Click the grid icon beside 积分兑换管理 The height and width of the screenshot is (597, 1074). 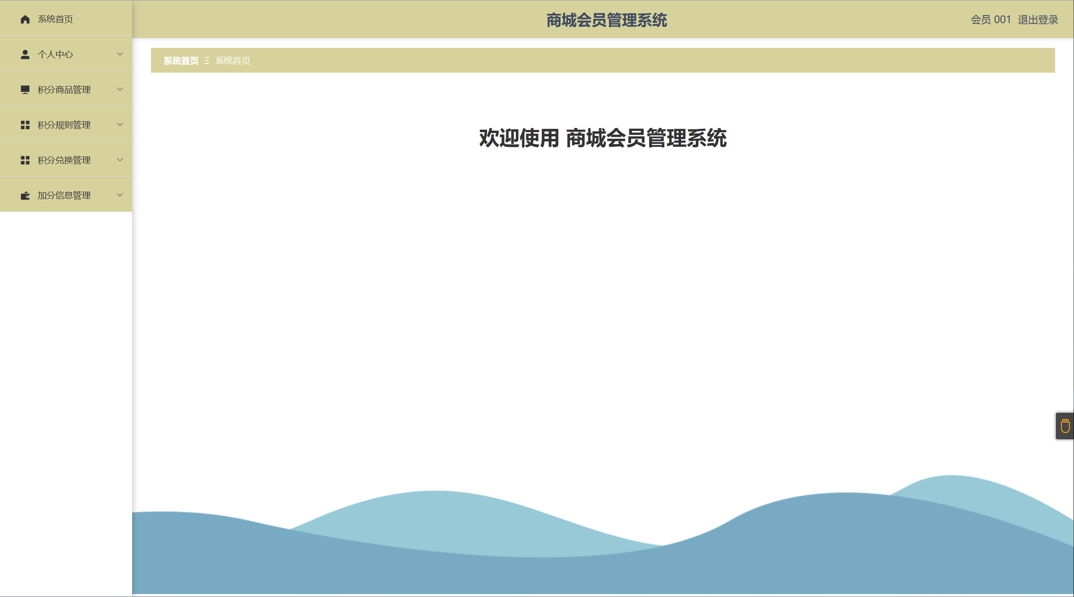(x=25, y=160)
